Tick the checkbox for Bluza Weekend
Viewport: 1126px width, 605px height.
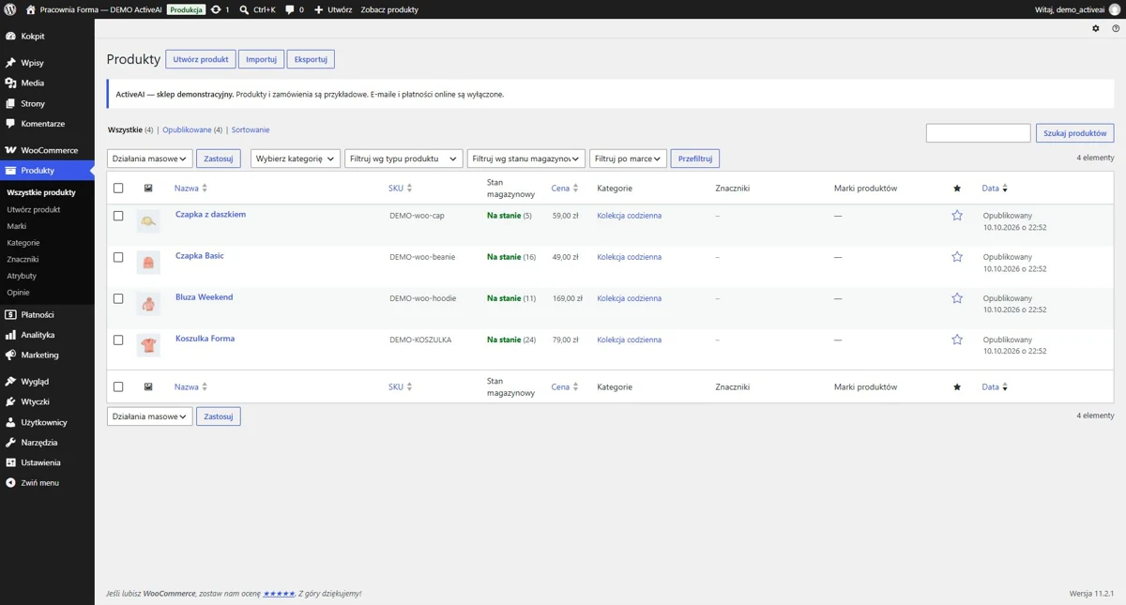[x=118, y=298]
